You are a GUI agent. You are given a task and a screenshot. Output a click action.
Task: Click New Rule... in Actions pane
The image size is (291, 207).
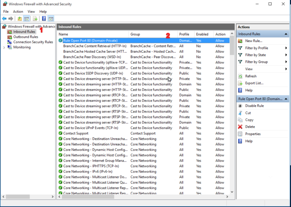click(254, 41)
